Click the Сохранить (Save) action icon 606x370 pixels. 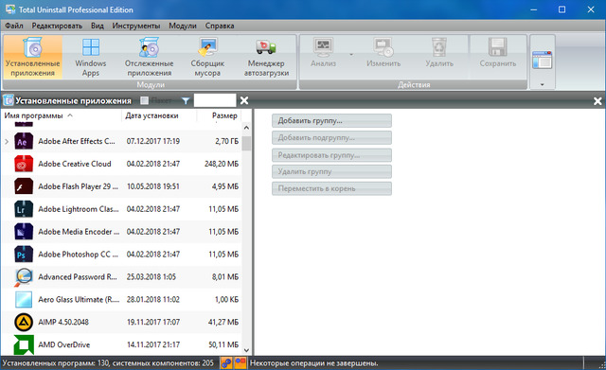pyautogui.click(x=498, y=47)
